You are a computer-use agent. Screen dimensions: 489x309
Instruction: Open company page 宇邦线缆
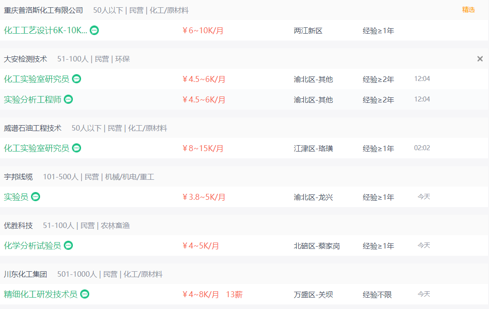click(x=18, y=177)
